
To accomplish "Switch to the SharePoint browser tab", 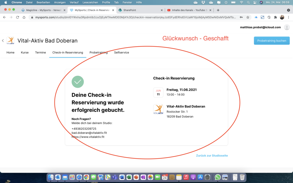I will (140, 10).
